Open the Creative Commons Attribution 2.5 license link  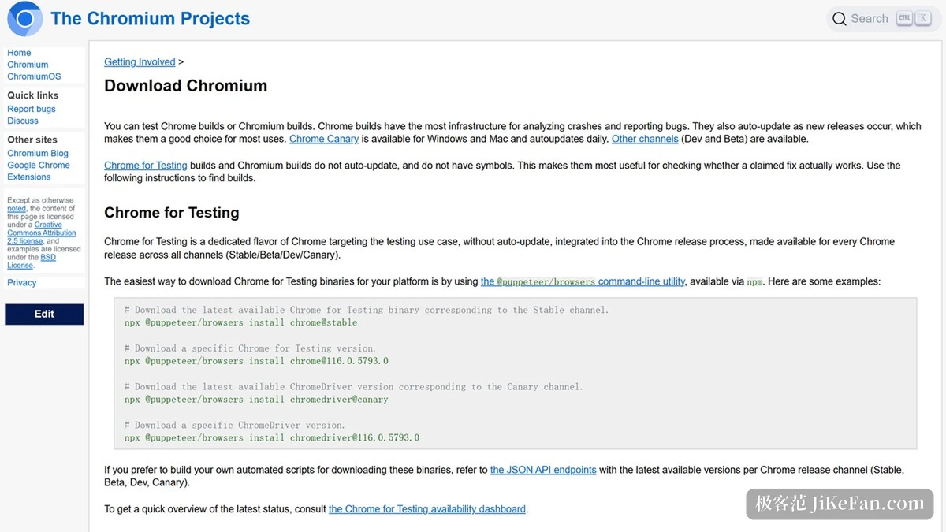(42, 233)
